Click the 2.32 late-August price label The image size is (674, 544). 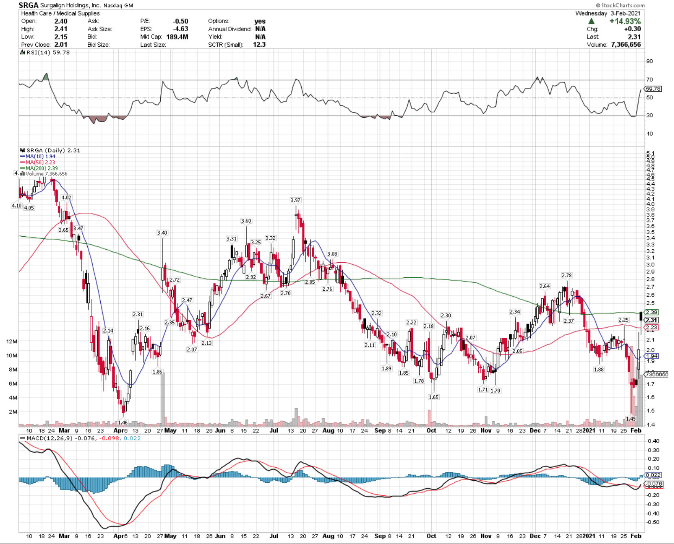tap(376, 313)
